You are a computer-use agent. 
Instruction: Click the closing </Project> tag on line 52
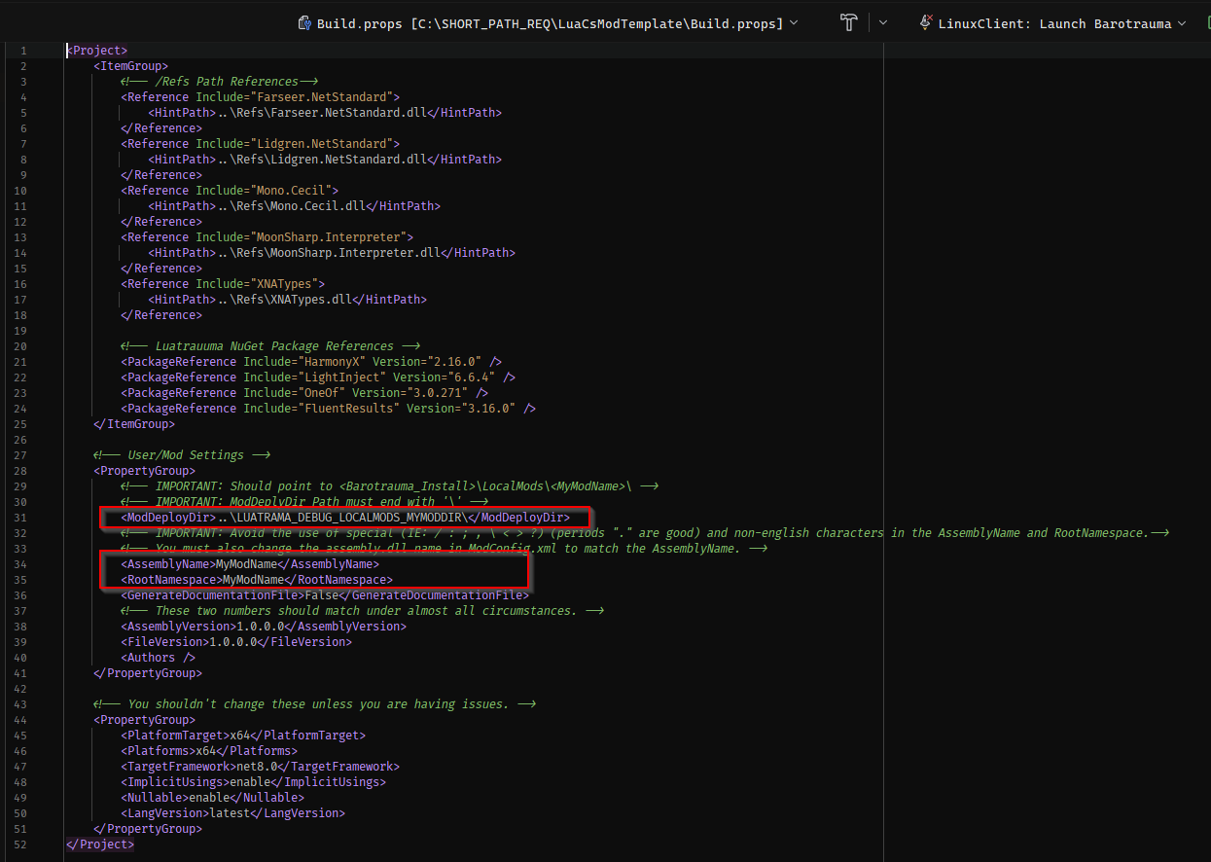[99, 844]
